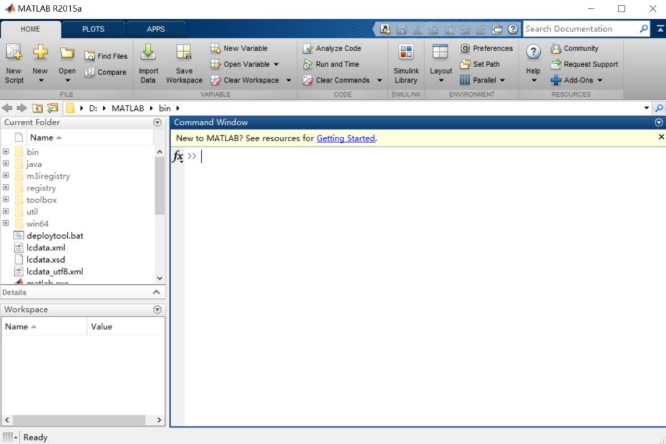Switch to the PLOTS tab
Image resolution: width=666 pixels, height=444 pixels.
click(x=93, y=30)
